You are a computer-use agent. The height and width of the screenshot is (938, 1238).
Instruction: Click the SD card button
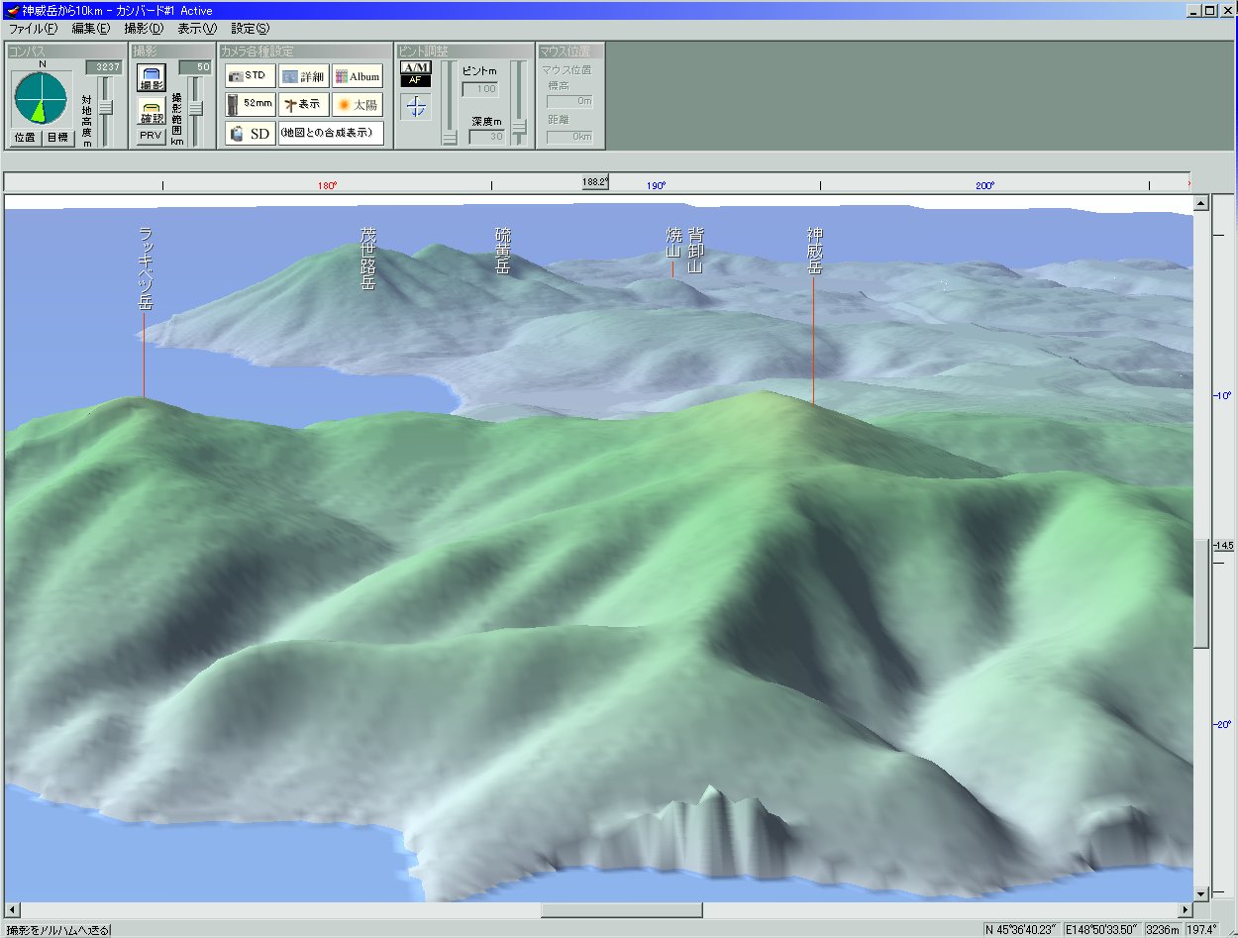point(250,134)
